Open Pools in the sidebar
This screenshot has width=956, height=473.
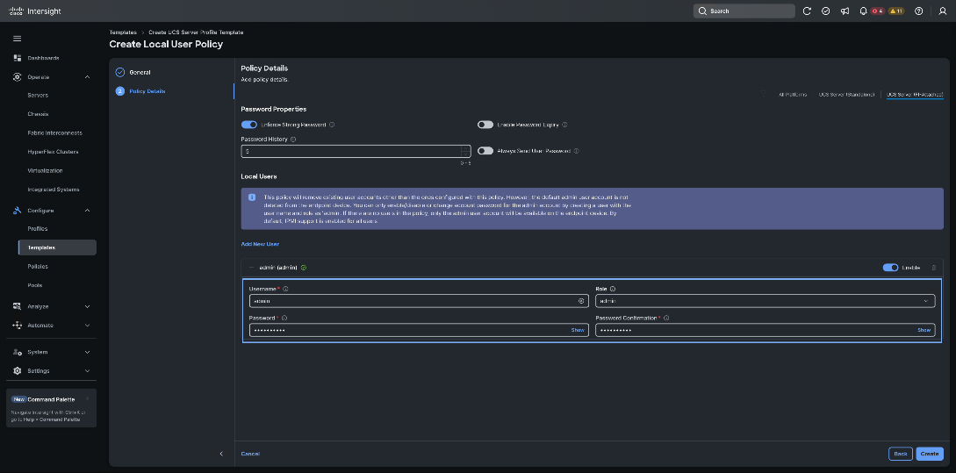pyautogui.click(x=35, y=285)
